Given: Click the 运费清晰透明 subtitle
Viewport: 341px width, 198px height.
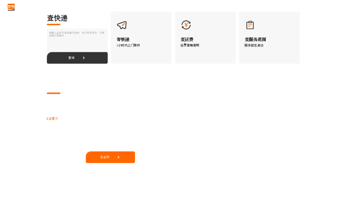Looking at the screenshot, I should (x=190, y=45).
